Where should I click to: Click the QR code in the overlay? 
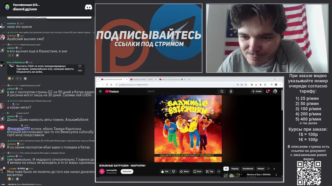tap(309, 173)
